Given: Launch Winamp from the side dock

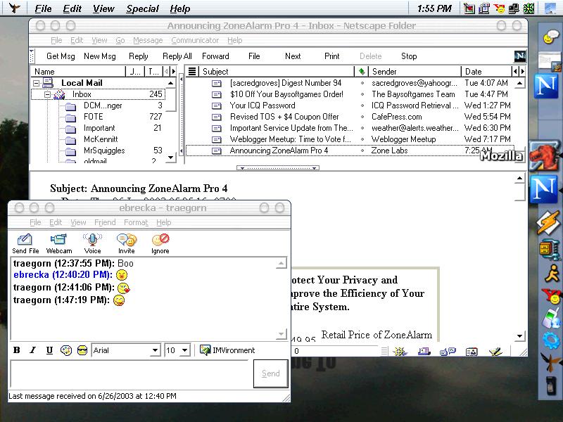Looking at the screenshot, I should (x=550, y=223).
